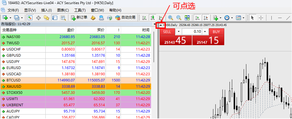Collapse the one-click trading panel triangle
Screen dimensions: 292x119
161,25
